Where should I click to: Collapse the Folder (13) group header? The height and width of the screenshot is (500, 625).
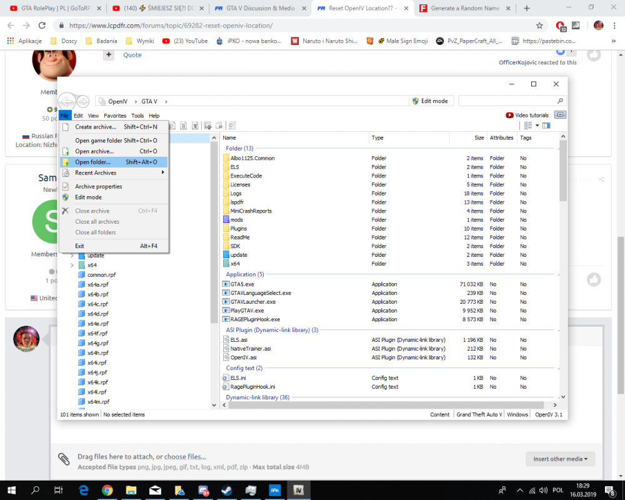coord(239,148)
